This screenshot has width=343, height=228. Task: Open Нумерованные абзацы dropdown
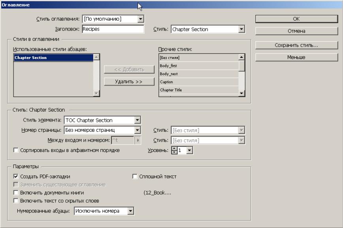tap(104, 211)
